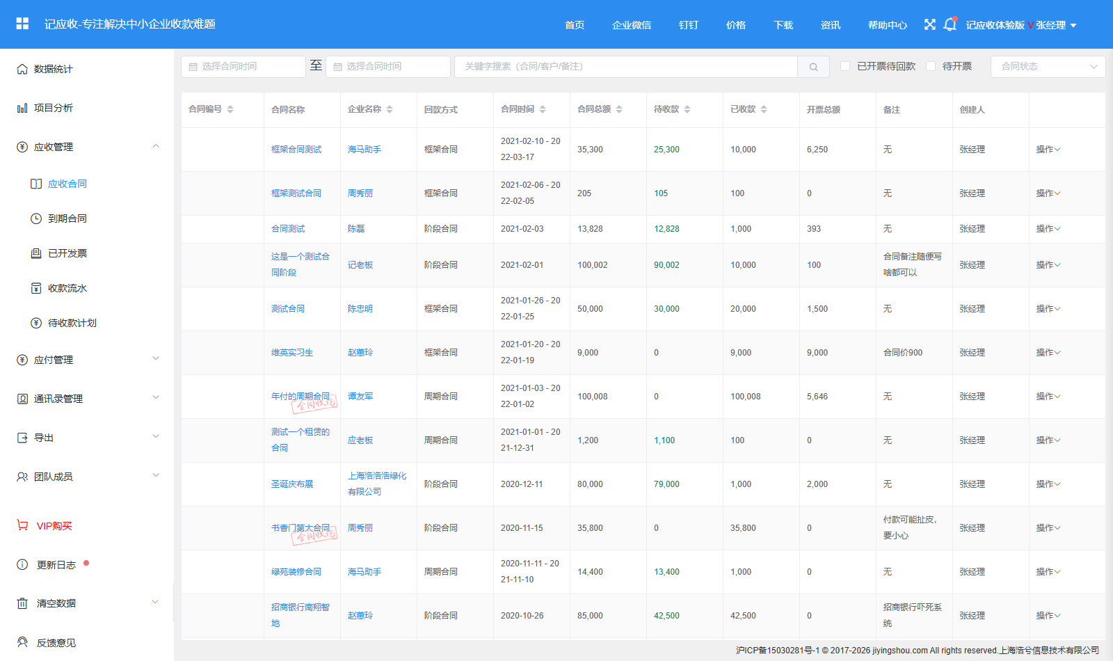Open 合同状态 dropdown
The height and width of the screenshot is (661, 1113).
pos(1048,67)
